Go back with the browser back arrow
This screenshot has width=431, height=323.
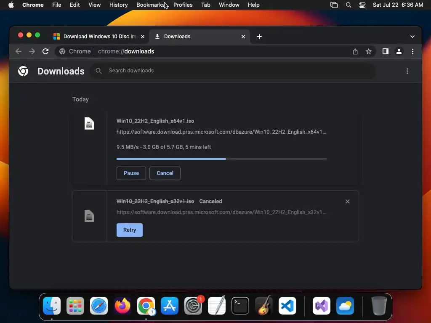(x=19, y=51)
